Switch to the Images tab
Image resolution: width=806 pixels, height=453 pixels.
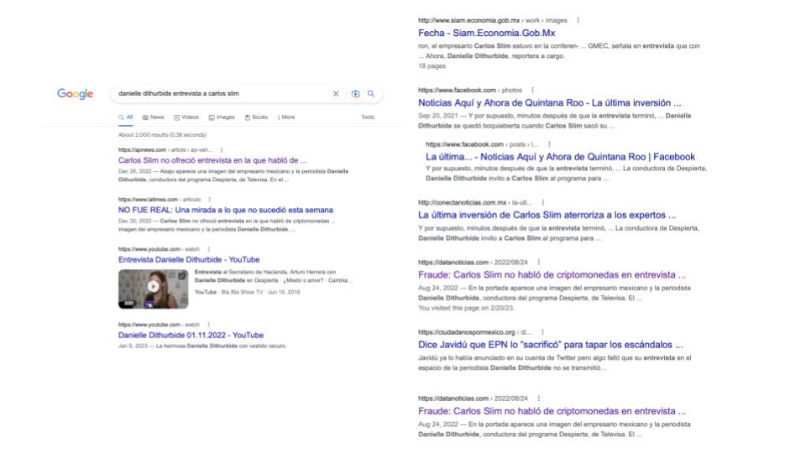pyautogui.click(x=222, y=117)
